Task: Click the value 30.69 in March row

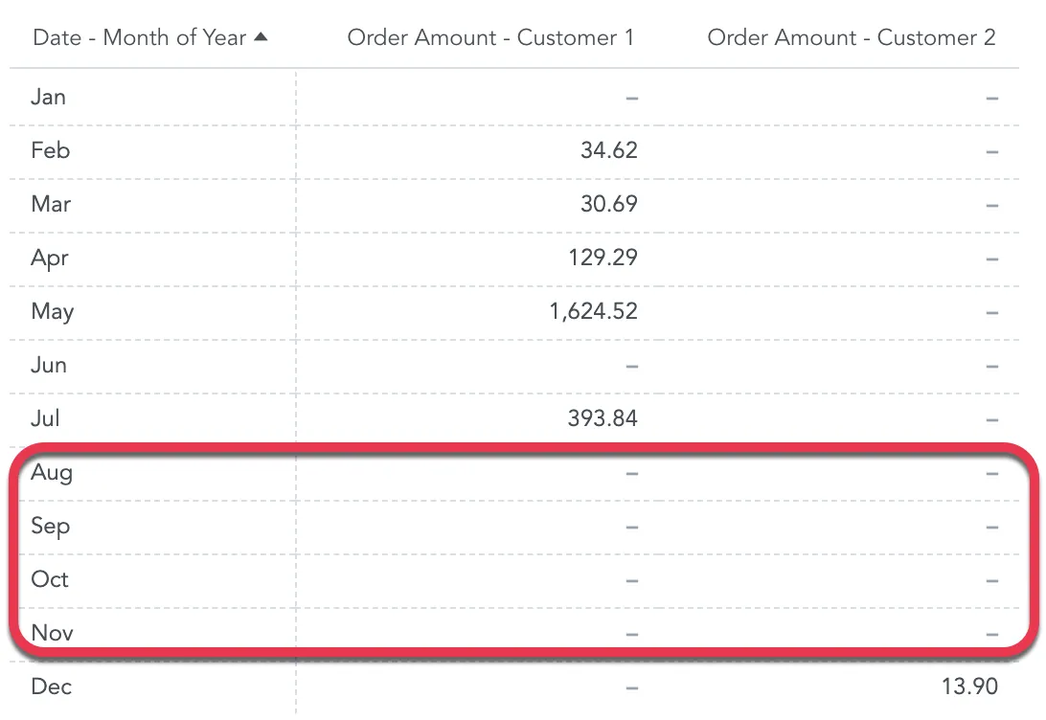Action: [608, 204]
